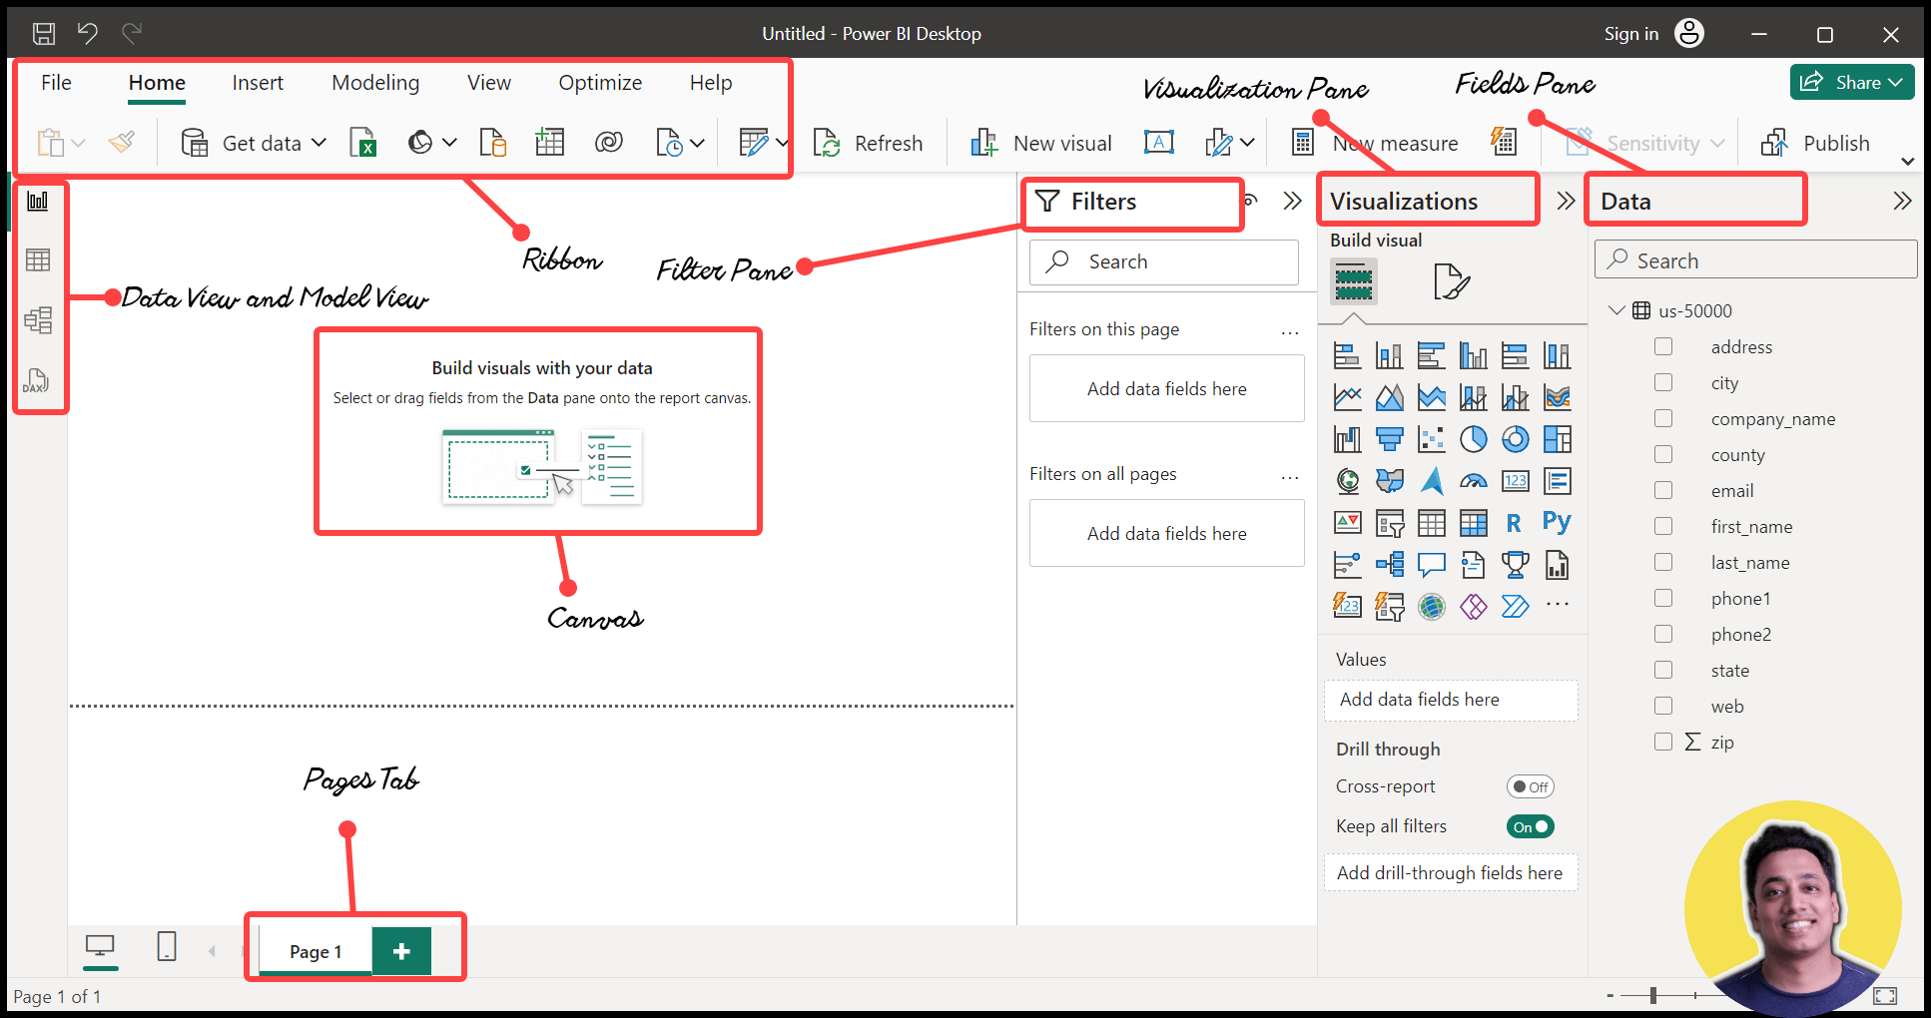This screenshot has width=1931, height=1018.
Task: Add a new page with plus button
Action: tap(401, 951)
